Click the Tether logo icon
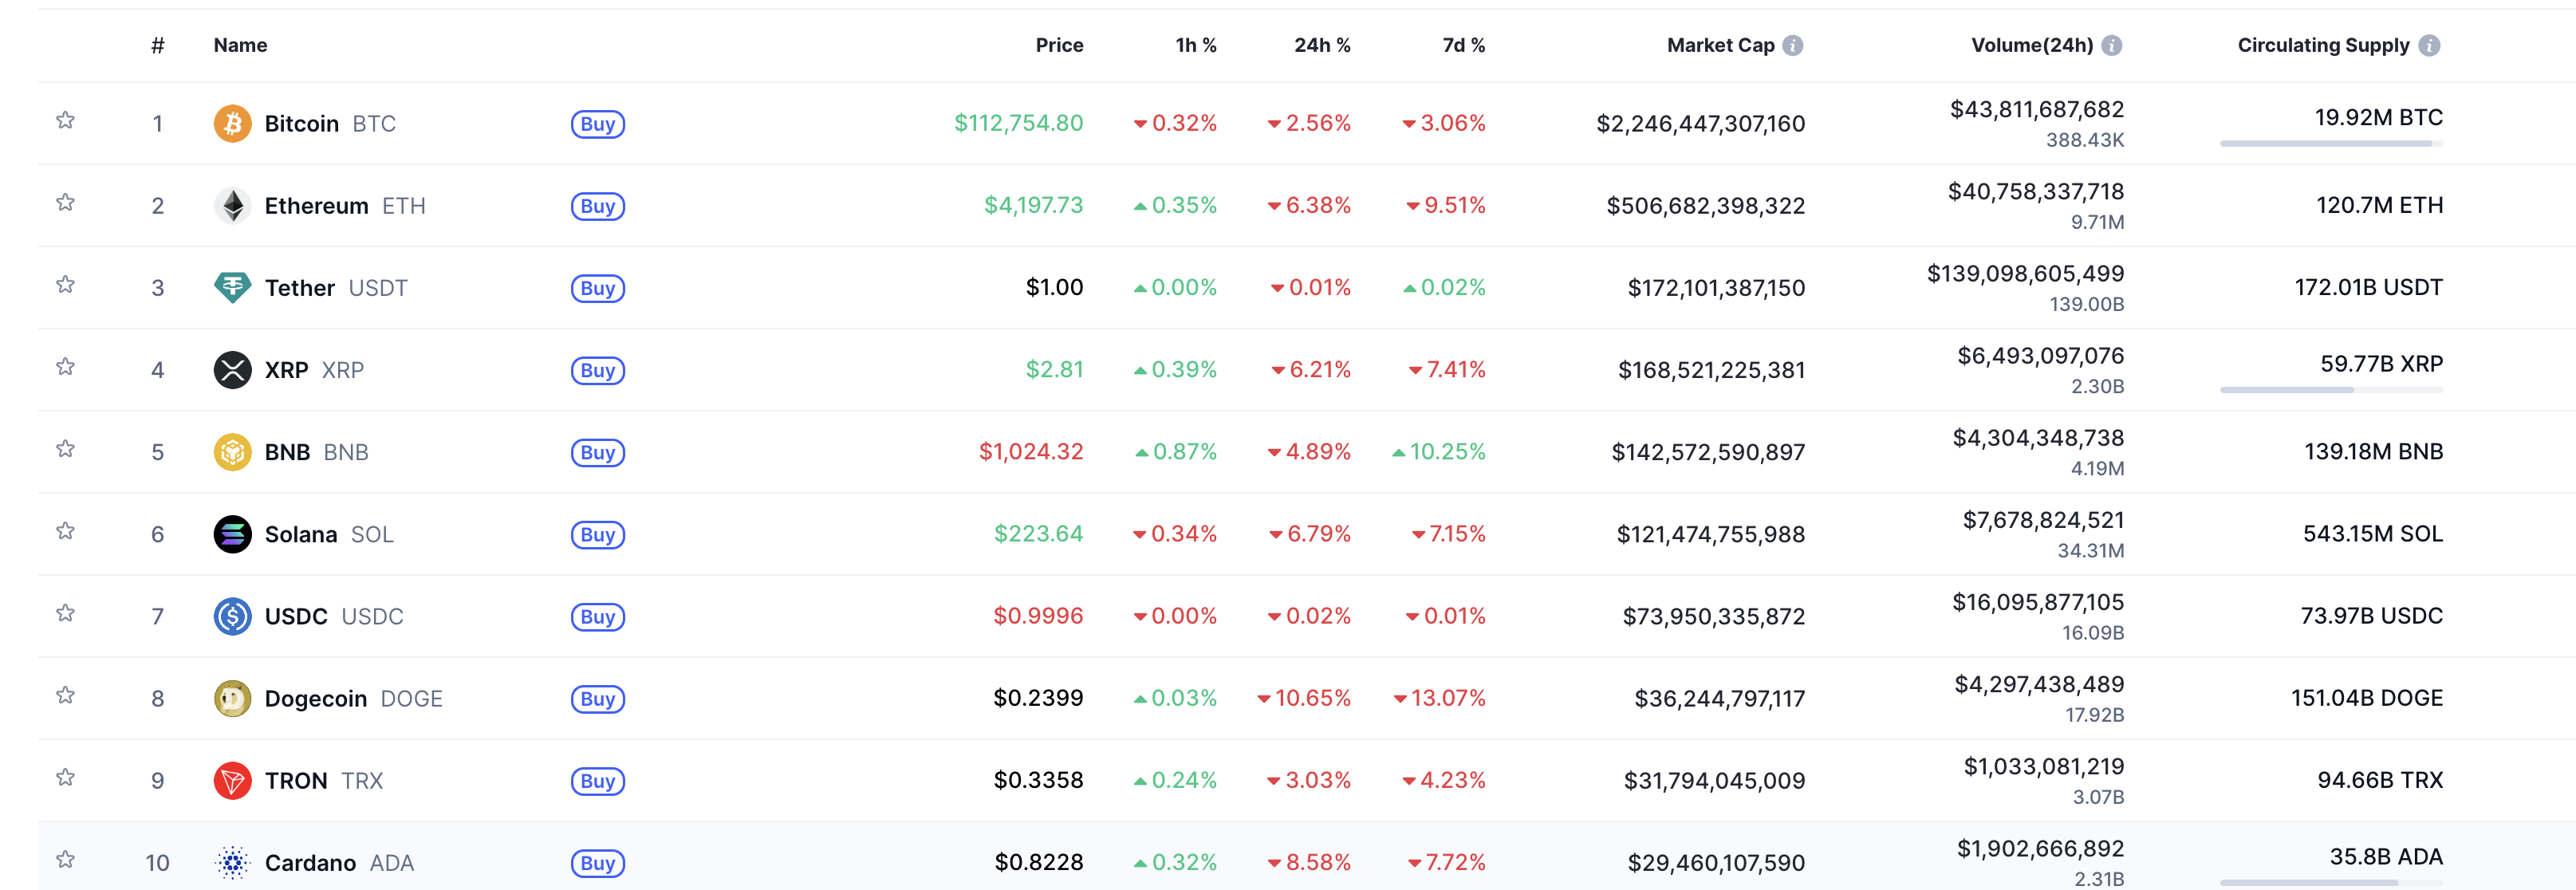The height and width of the screenshot is (890, 2576). click(232, 287)
